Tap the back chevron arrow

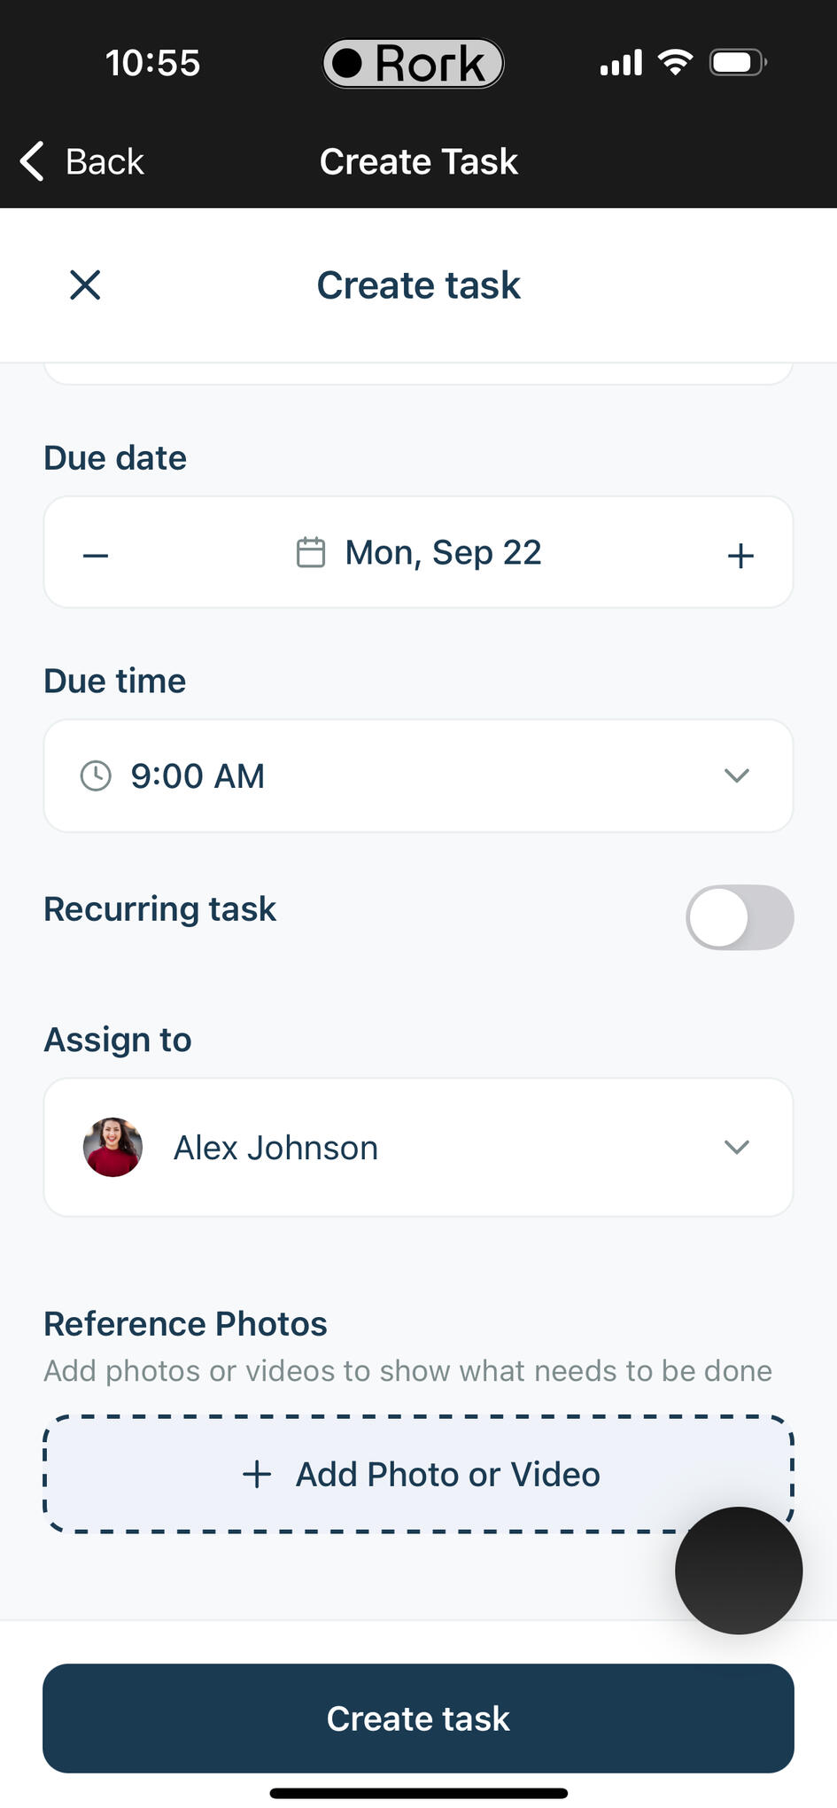tap(32, 161)
